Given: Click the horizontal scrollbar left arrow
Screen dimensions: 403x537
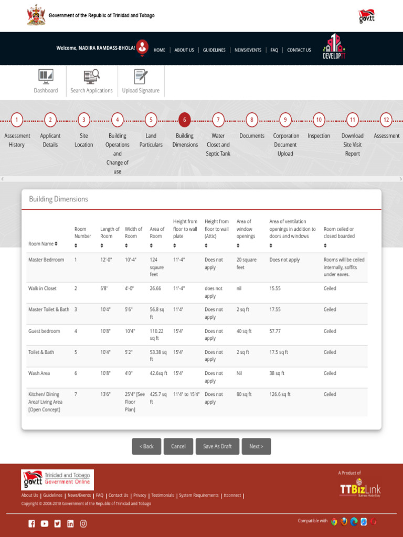Looking at the screenshot, I should [3, 179].
